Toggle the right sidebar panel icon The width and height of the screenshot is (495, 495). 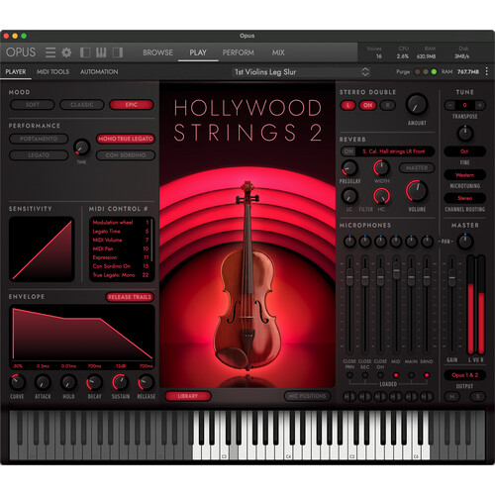click(x=118, y=52)
